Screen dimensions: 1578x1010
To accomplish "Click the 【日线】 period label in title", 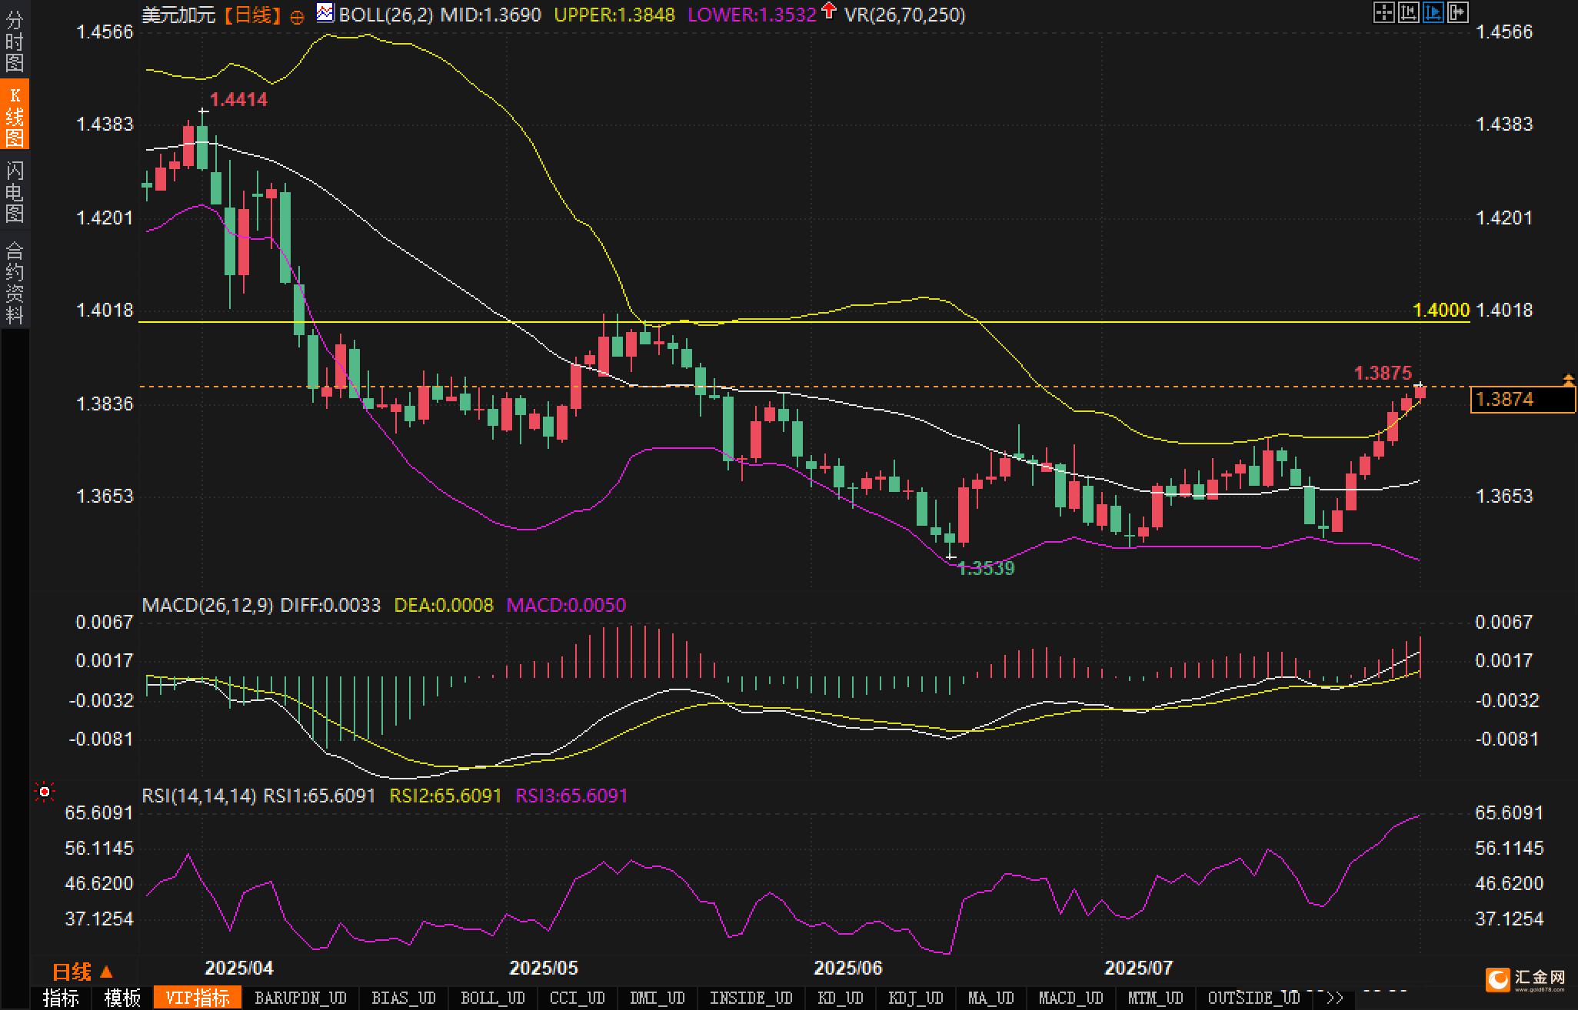I will coord(253,15).
